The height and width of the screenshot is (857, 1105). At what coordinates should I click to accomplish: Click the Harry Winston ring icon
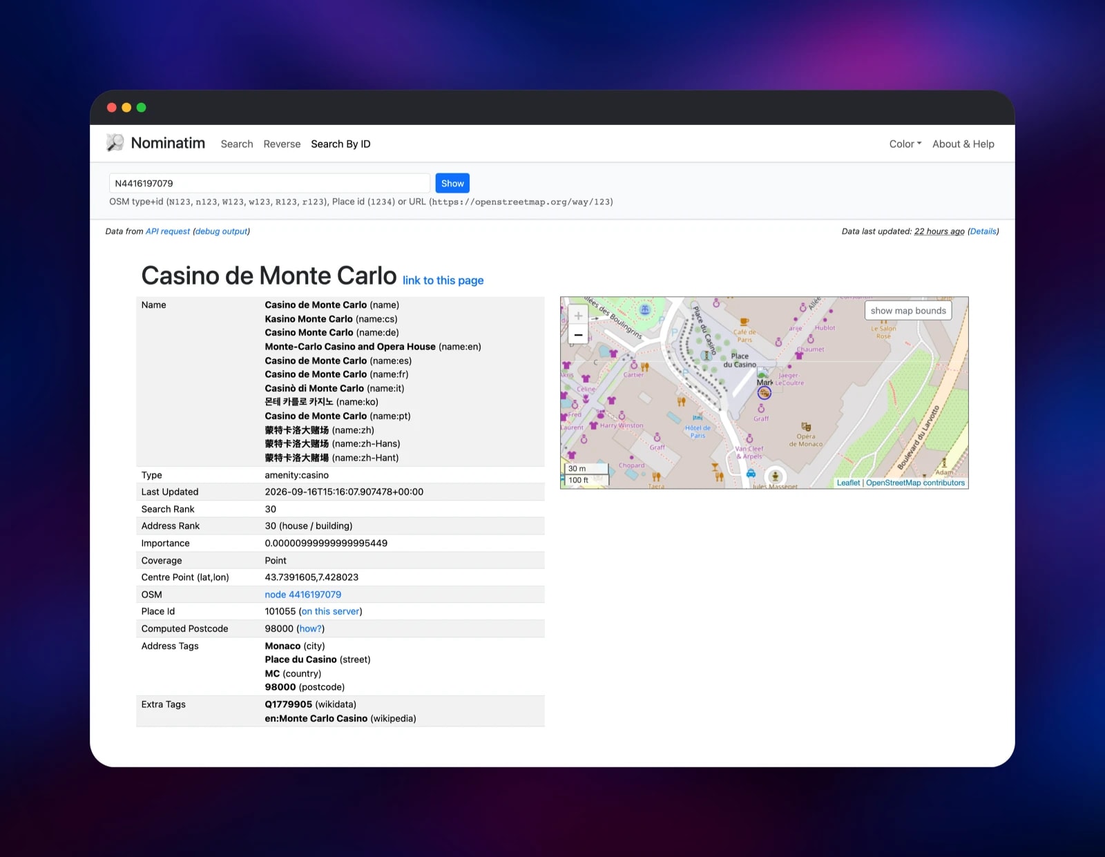622,415
